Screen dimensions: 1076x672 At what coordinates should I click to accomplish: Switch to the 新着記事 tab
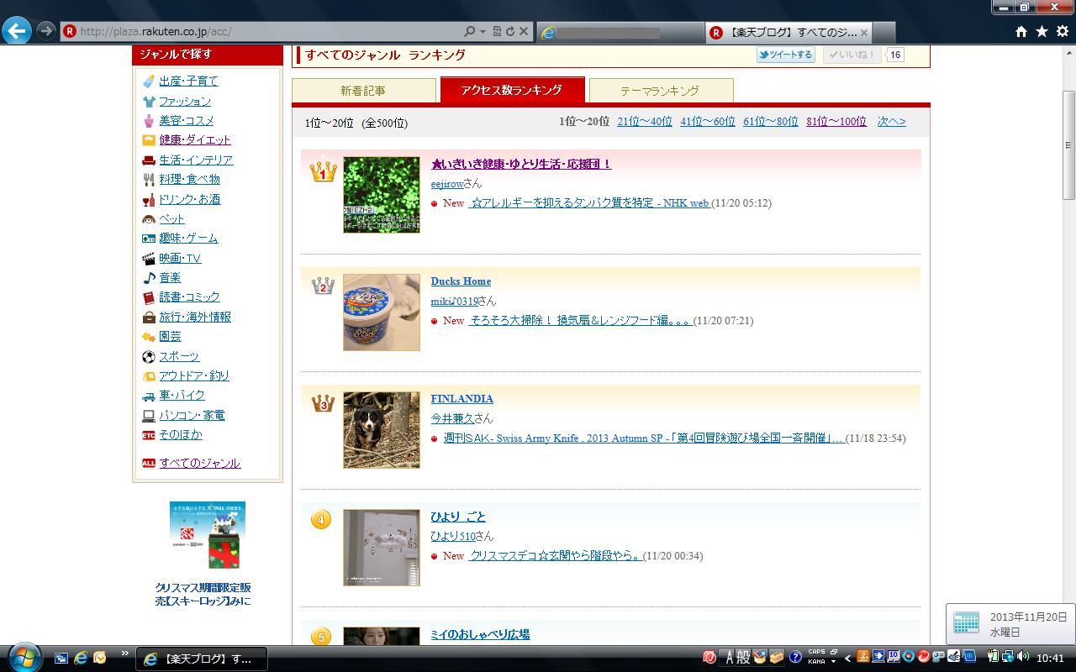[x=363, y=90]
